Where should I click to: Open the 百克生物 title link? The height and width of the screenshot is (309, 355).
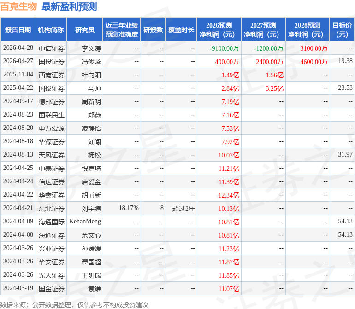click(18, 6)
